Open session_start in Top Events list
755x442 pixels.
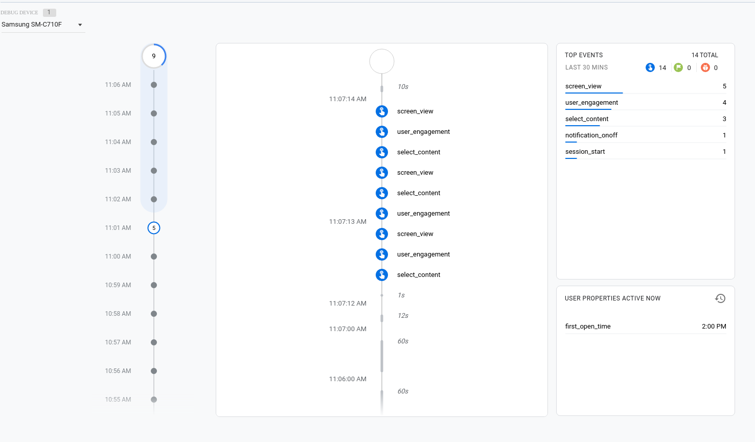point(585,152)
